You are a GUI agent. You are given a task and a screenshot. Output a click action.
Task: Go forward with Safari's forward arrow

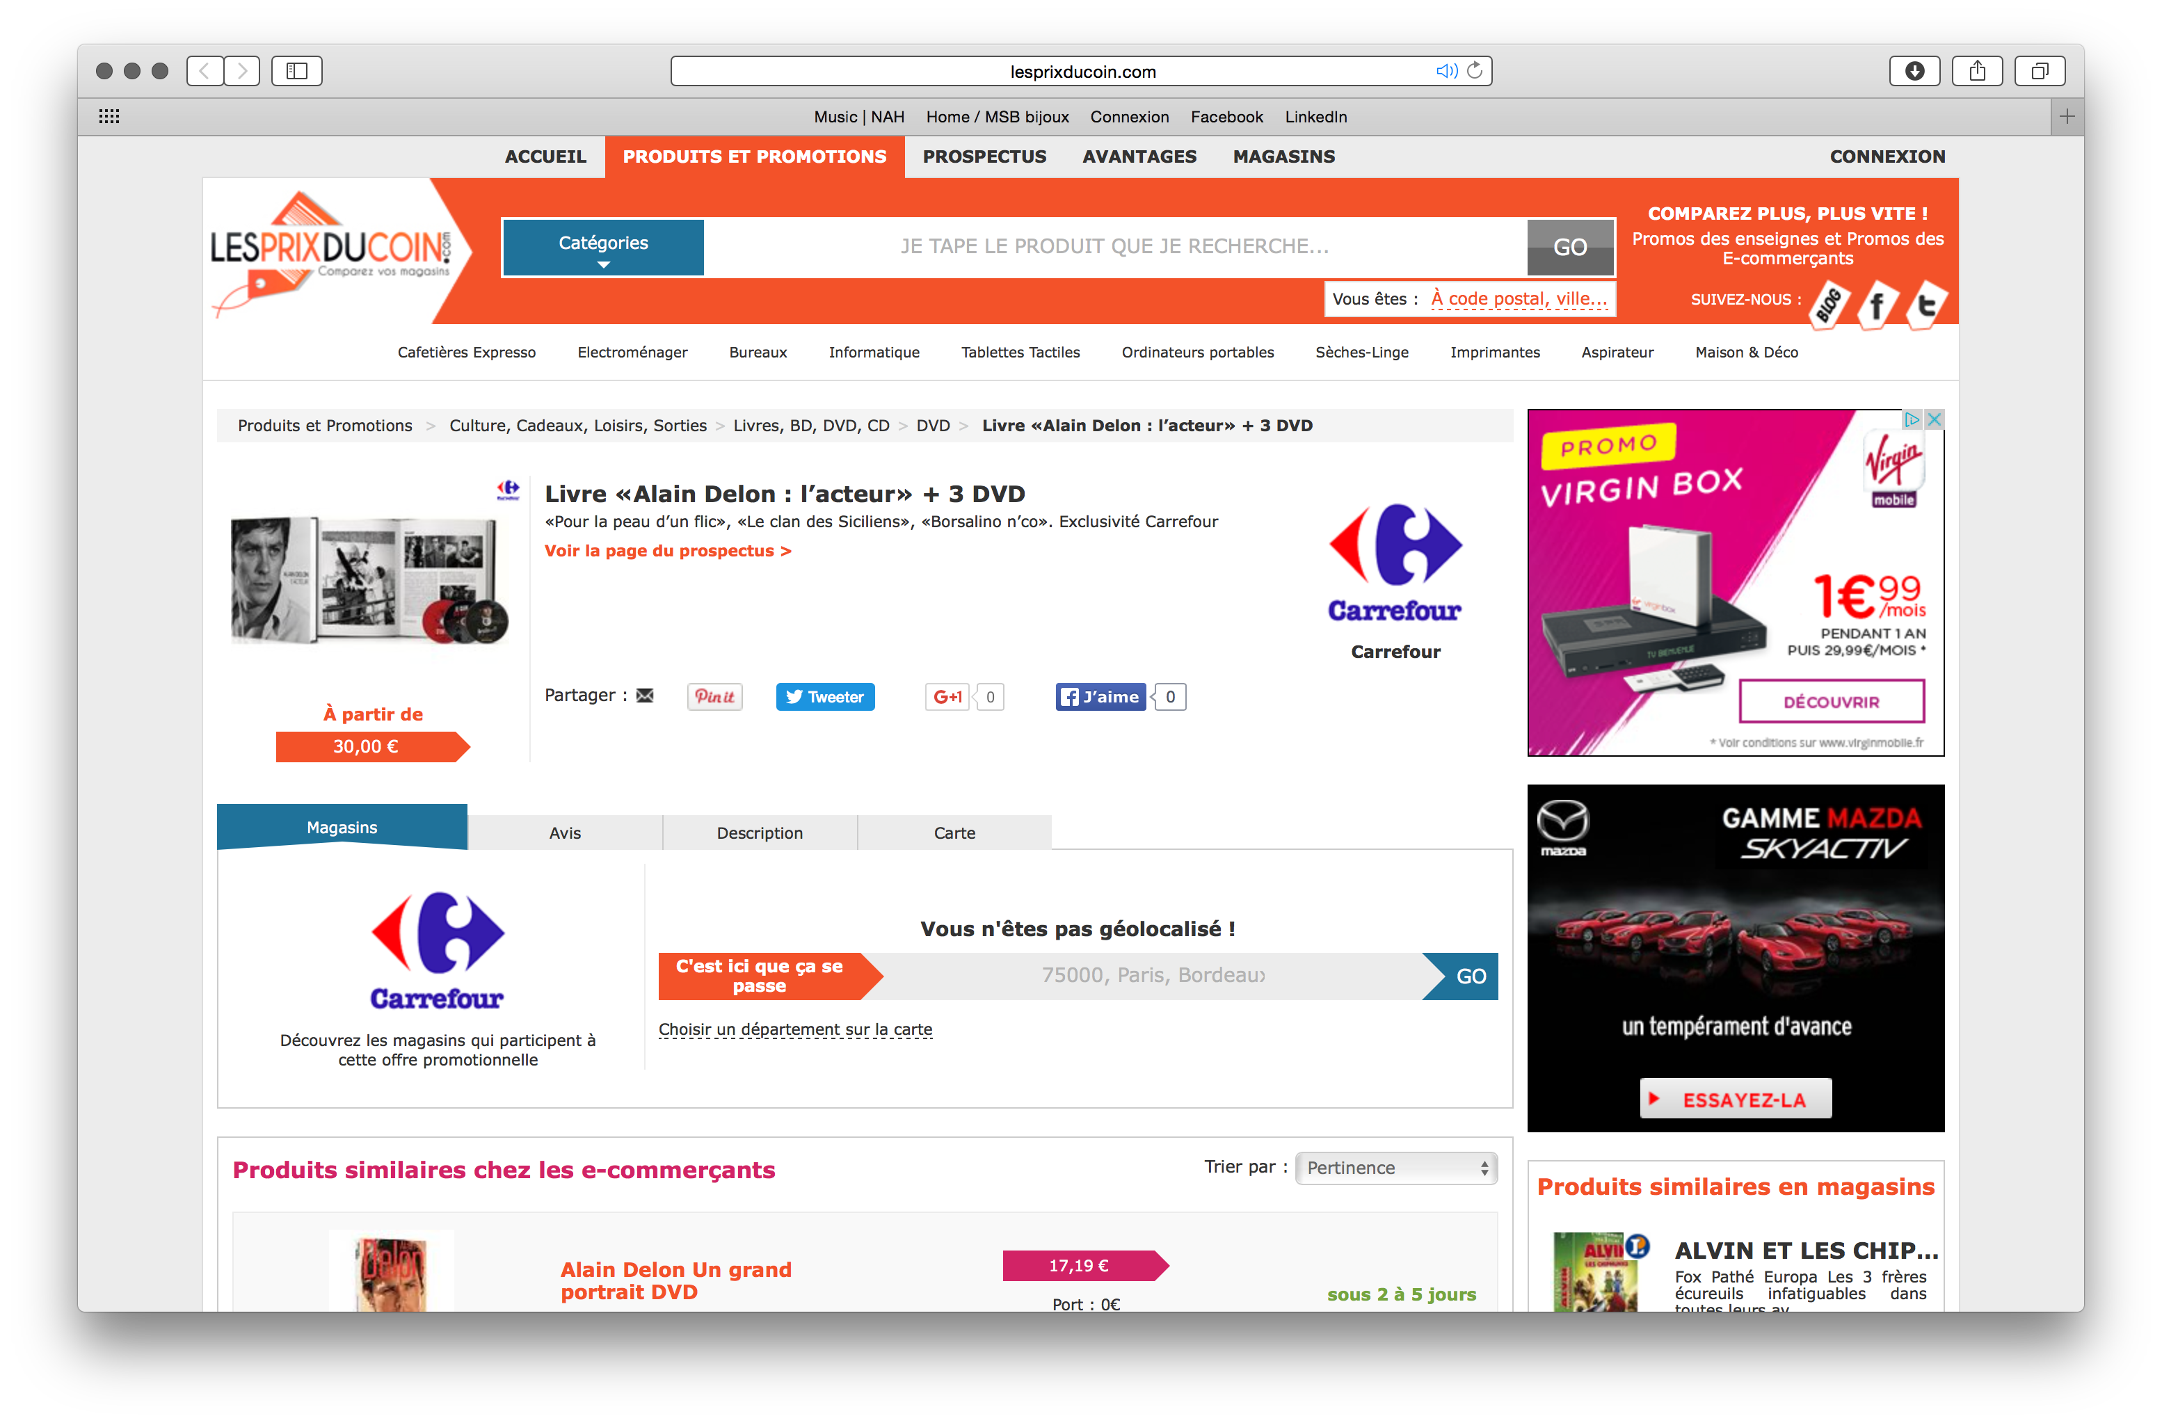[241, 71]
